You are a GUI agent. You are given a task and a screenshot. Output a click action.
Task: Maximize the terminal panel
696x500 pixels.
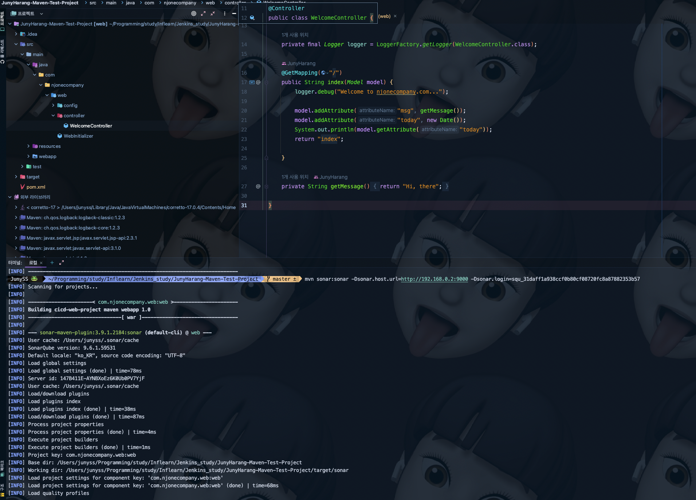tap(62, 263)
